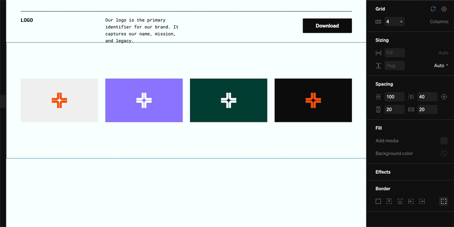The width and height of the screenshot is (454, 227).
Task: Edit the row gap value 20
Action: [394, 109]
